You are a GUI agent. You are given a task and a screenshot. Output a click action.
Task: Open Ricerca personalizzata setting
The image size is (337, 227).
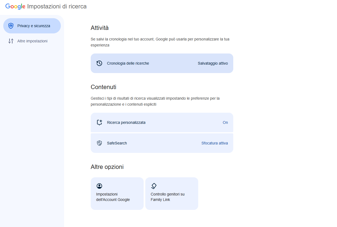pos(162,122)
